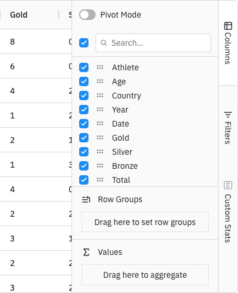
Task: Open the Filters side tab
Action: tap(228, 128)
